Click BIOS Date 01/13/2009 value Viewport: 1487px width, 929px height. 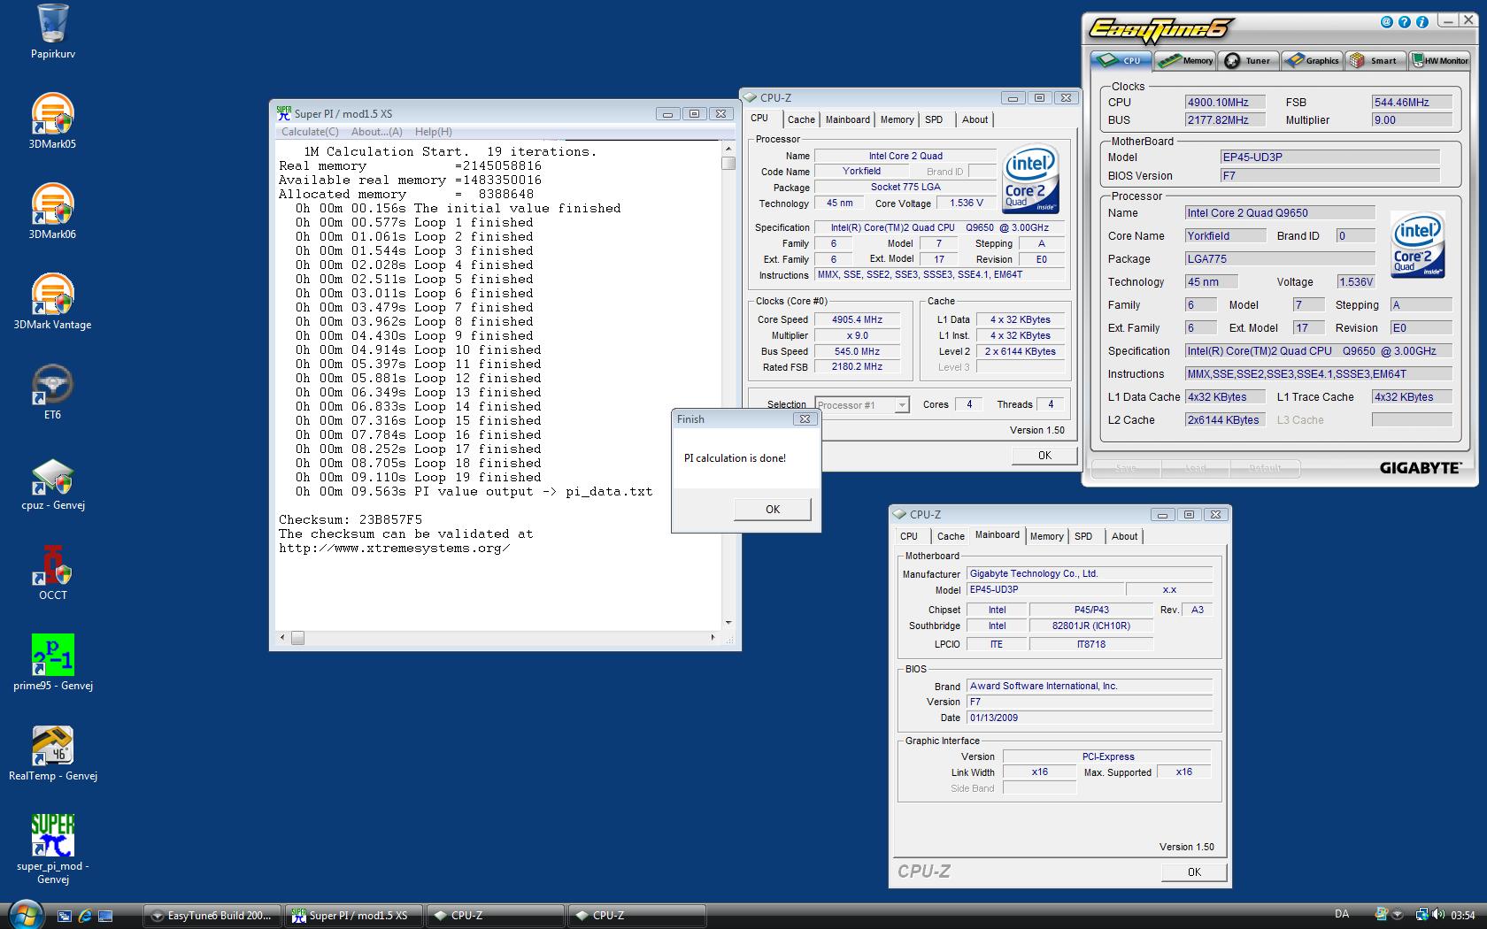tap(1090, 718)
